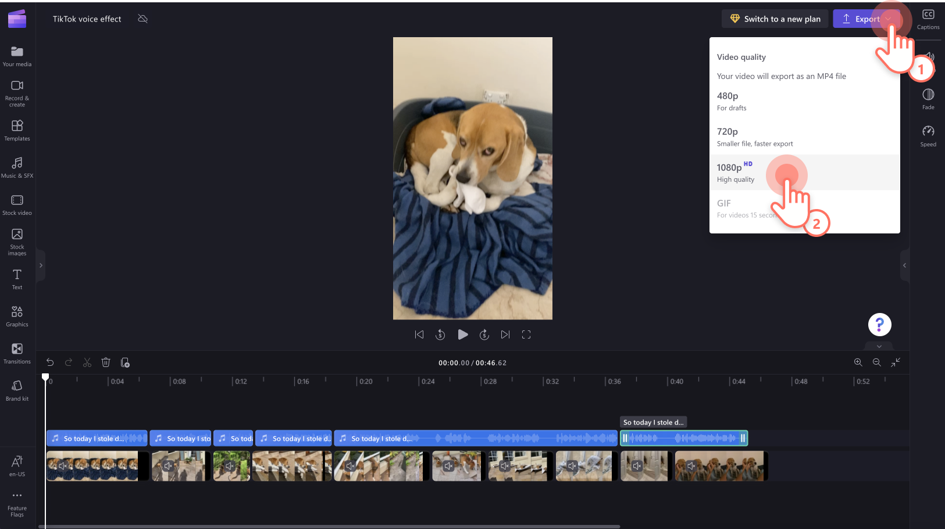Viewport: 945px width, 529px height.
Task: Open the Your media panel
Action: click(x=17, y=56)
